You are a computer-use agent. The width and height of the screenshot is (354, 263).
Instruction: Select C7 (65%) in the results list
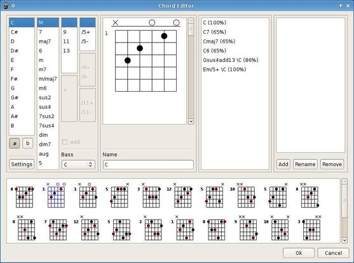(x=235, y=32)
